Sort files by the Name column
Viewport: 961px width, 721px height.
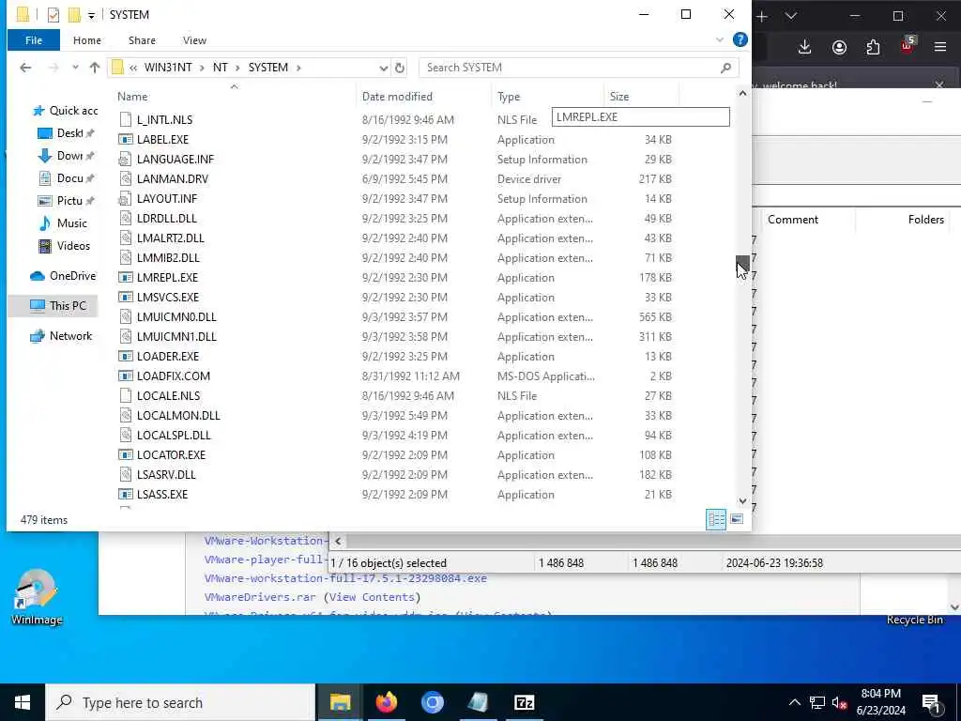click(x=132, y=97)
